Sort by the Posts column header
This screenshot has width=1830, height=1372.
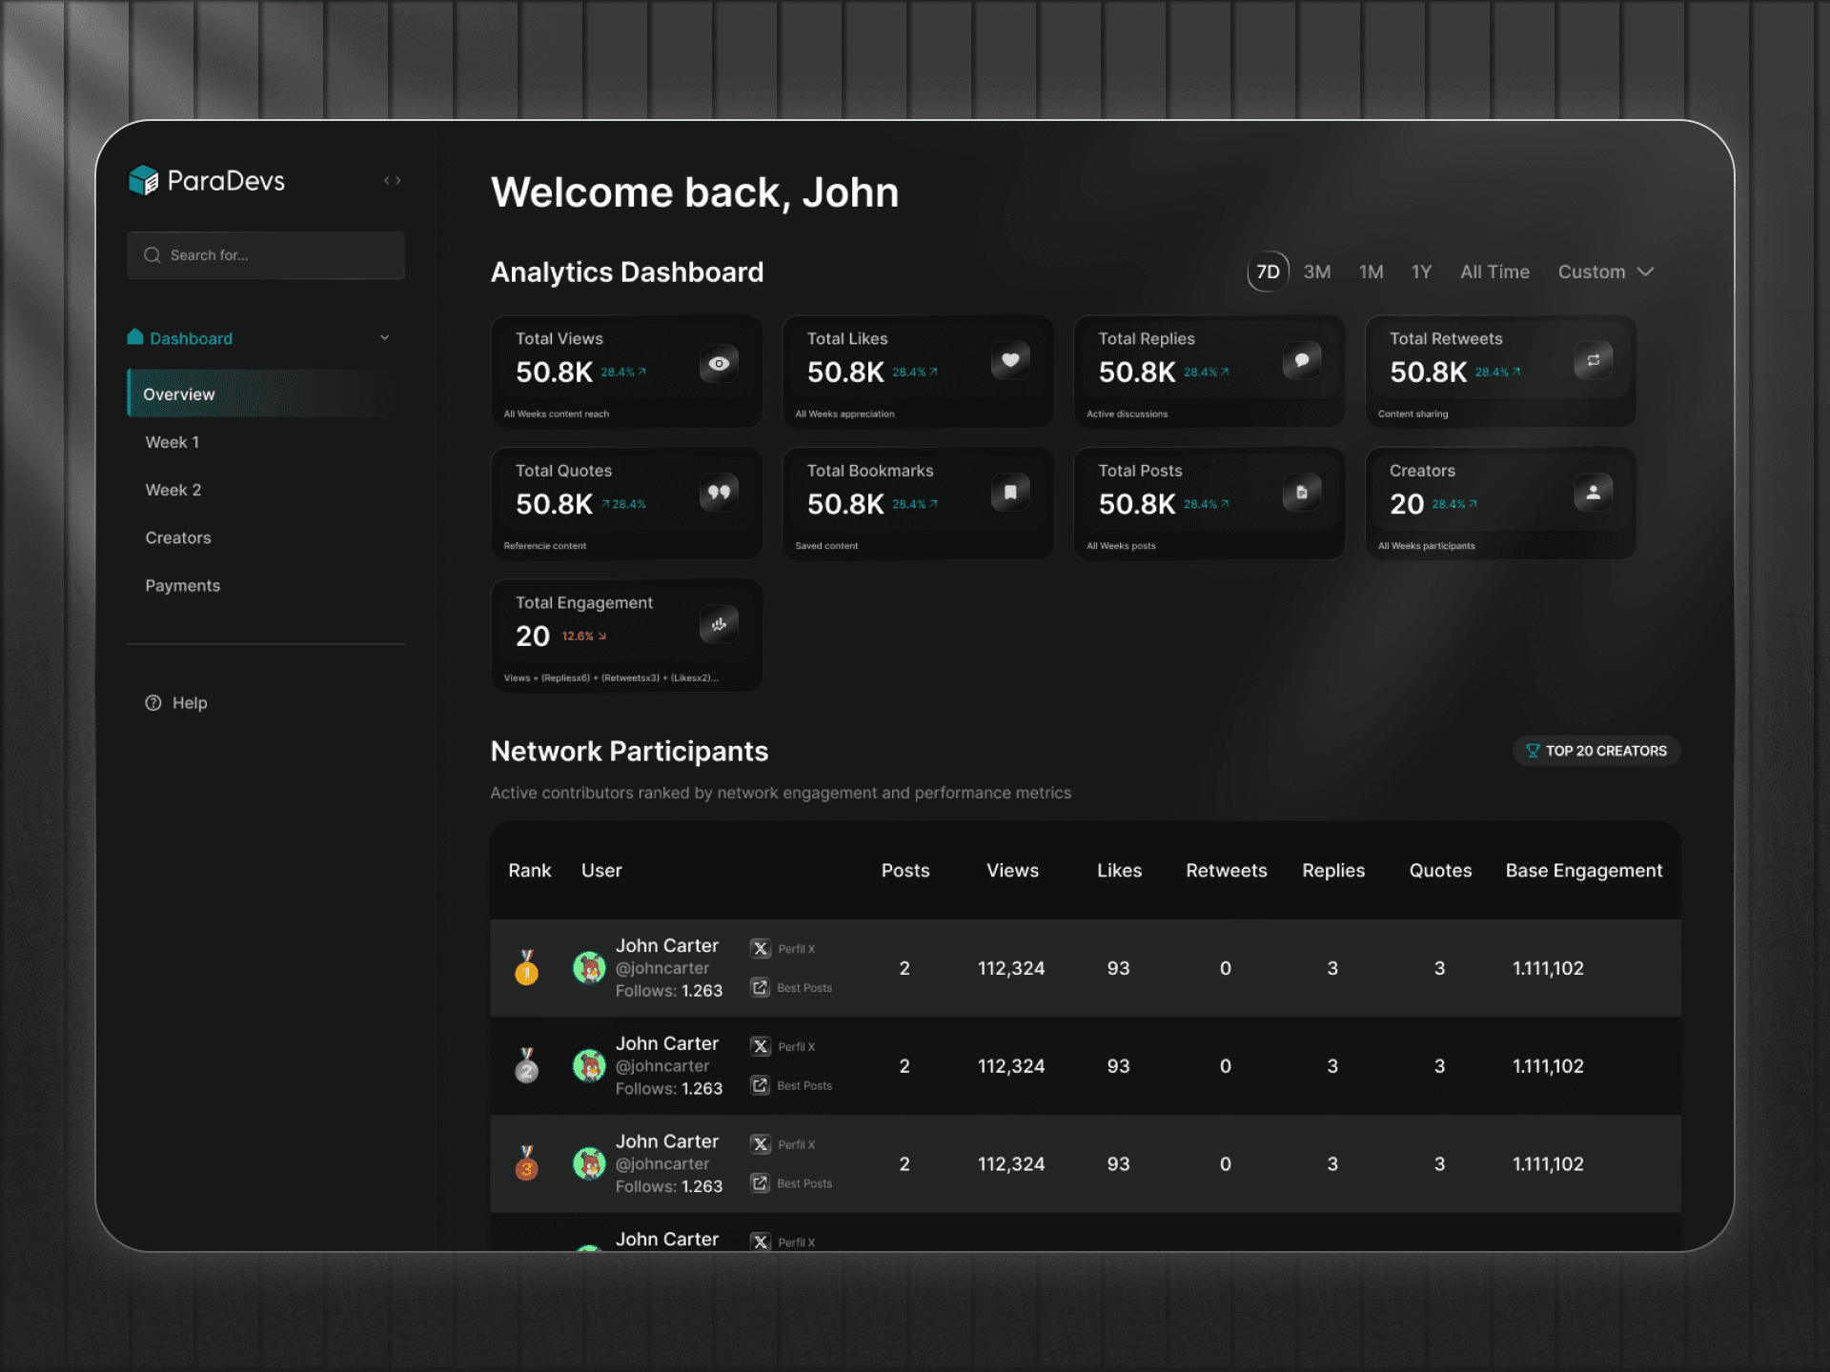(905, 870)
